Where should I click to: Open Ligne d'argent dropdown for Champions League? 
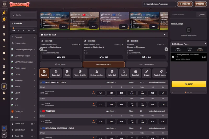(111, 82)
